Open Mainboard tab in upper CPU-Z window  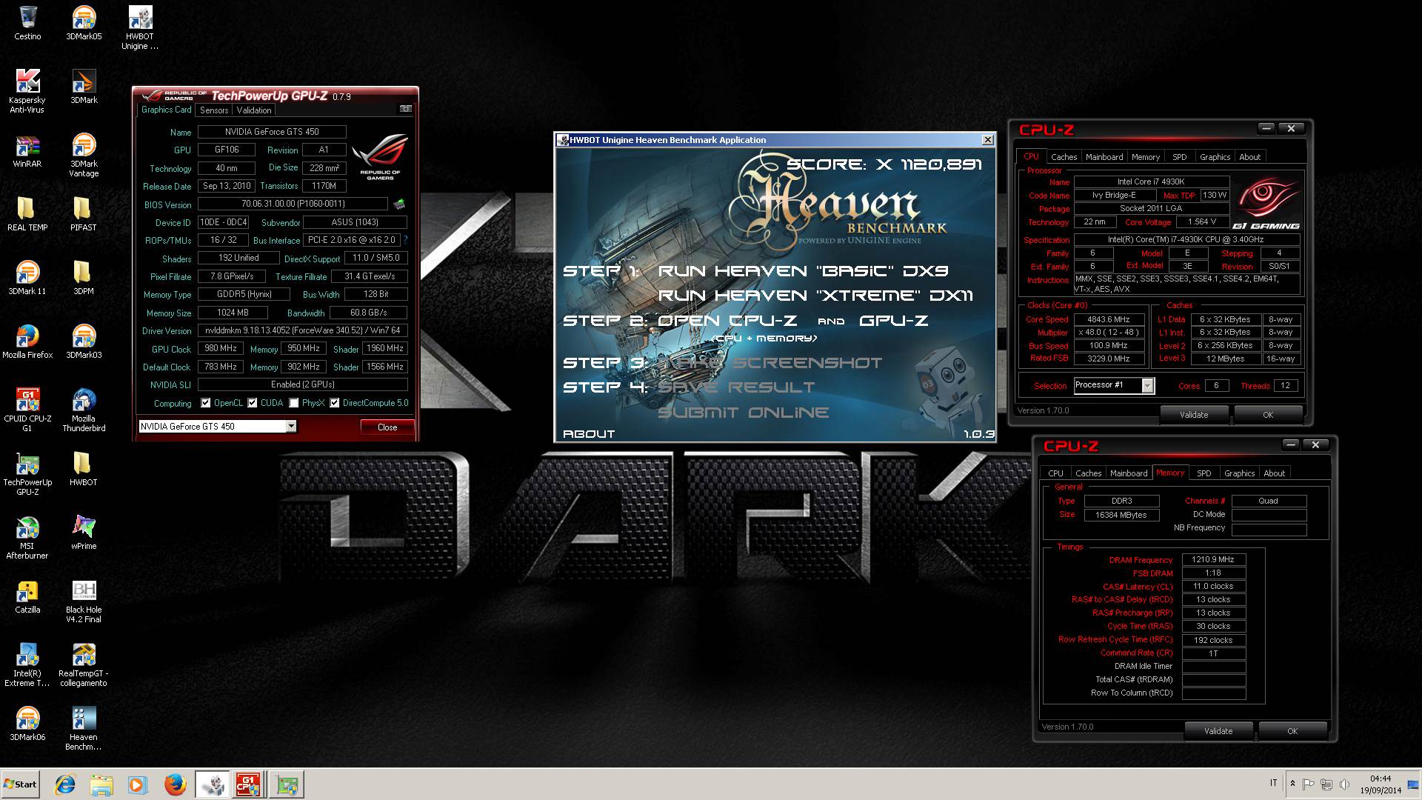(1104, 157)
